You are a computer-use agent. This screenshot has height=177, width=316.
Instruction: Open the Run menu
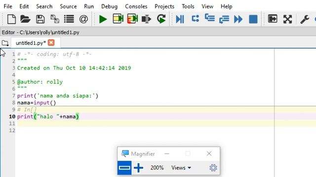(89, 6)
